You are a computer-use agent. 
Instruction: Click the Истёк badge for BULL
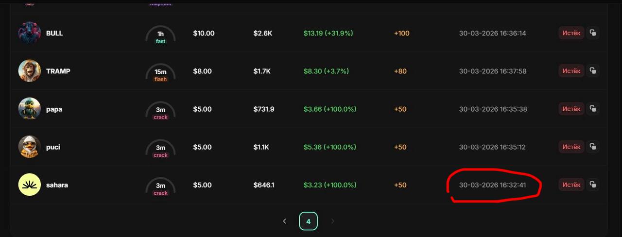click(x=571, y=33)
